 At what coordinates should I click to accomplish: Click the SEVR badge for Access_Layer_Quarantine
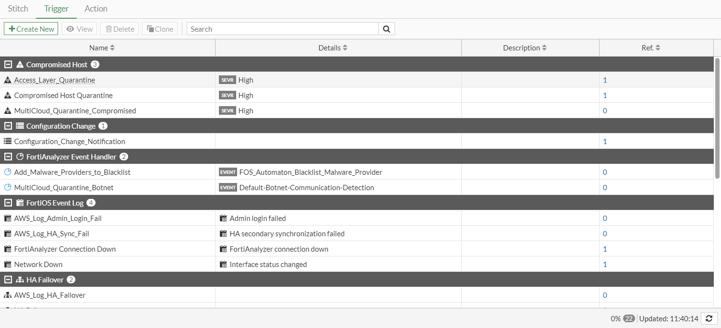pos(227,80)
